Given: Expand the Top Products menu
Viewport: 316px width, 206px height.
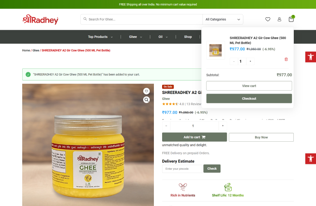Looking at the screenshot, I should [100, 37].
